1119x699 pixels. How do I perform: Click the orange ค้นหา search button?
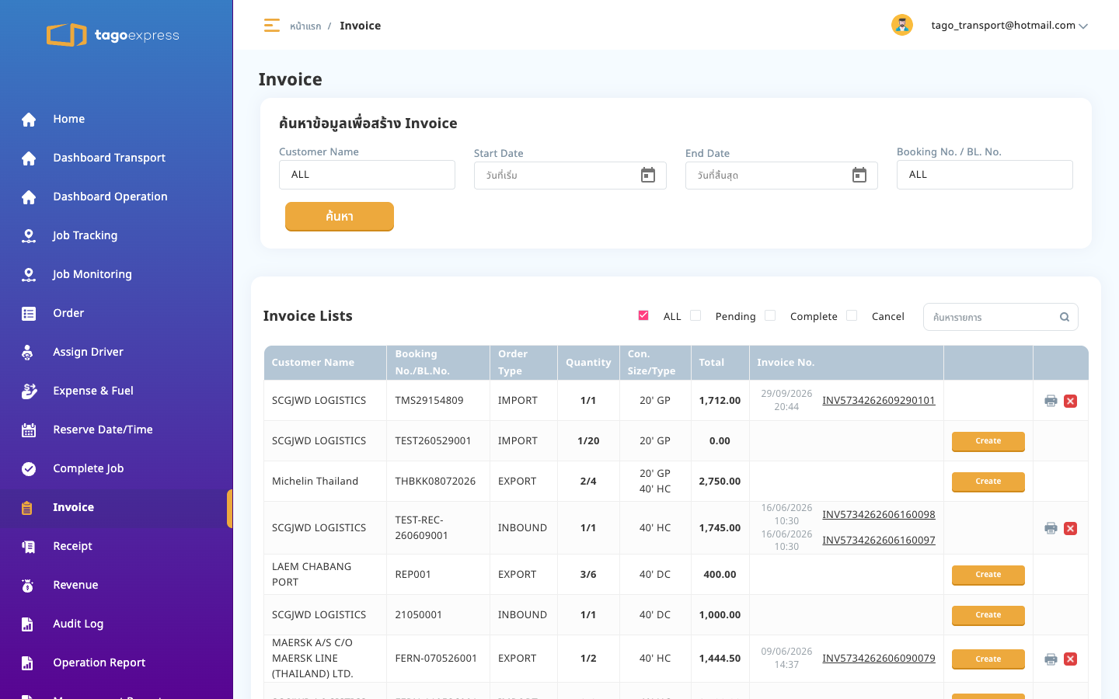click(x=340, y=217)
